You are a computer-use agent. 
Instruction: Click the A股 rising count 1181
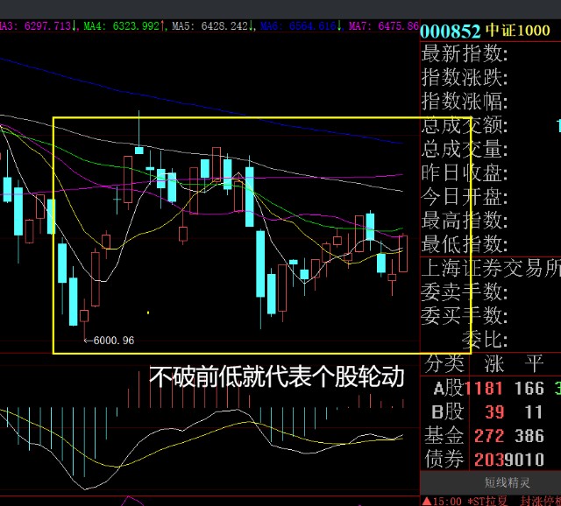point(484,389)
